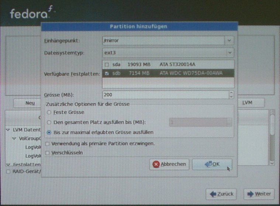
Task: Click the red cancel icon on Abbrechen
Action: pyautogui.click(x=156, y=164)
